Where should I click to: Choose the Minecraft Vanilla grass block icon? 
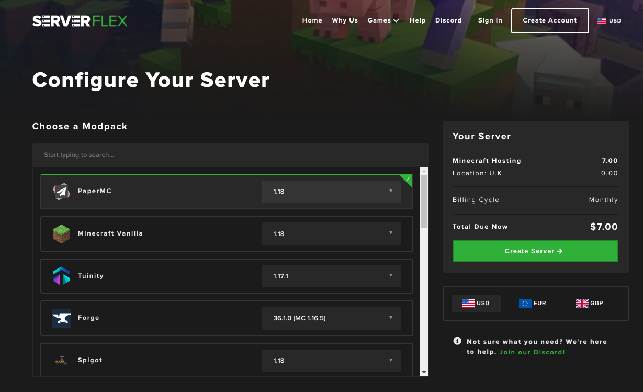click(x=61, y=234)
